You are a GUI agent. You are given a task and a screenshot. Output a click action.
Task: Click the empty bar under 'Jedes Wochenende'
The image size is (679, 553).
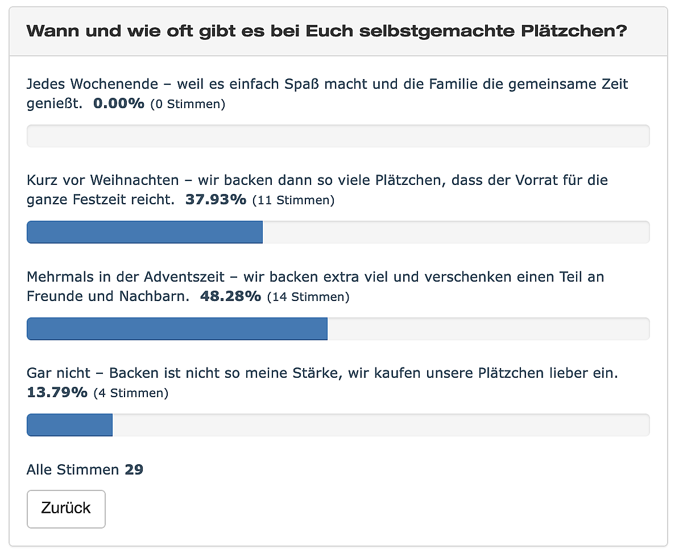pyautogui.click(x=338, y=136)
